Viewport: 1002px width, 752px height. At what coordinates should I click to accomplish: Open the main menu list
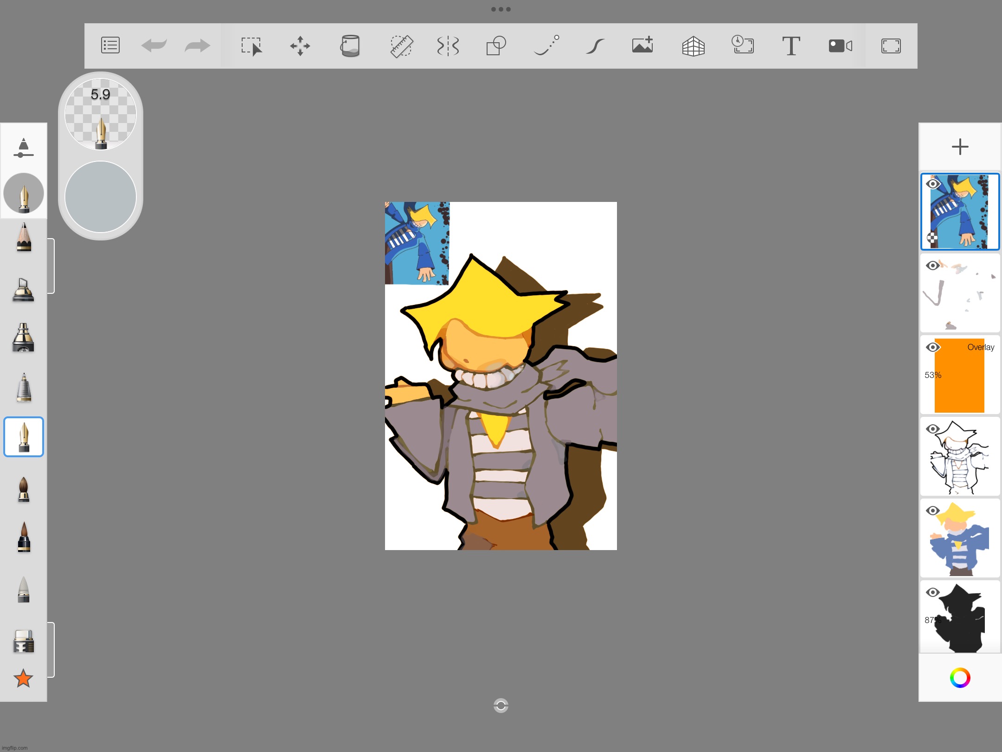(110, 46)
